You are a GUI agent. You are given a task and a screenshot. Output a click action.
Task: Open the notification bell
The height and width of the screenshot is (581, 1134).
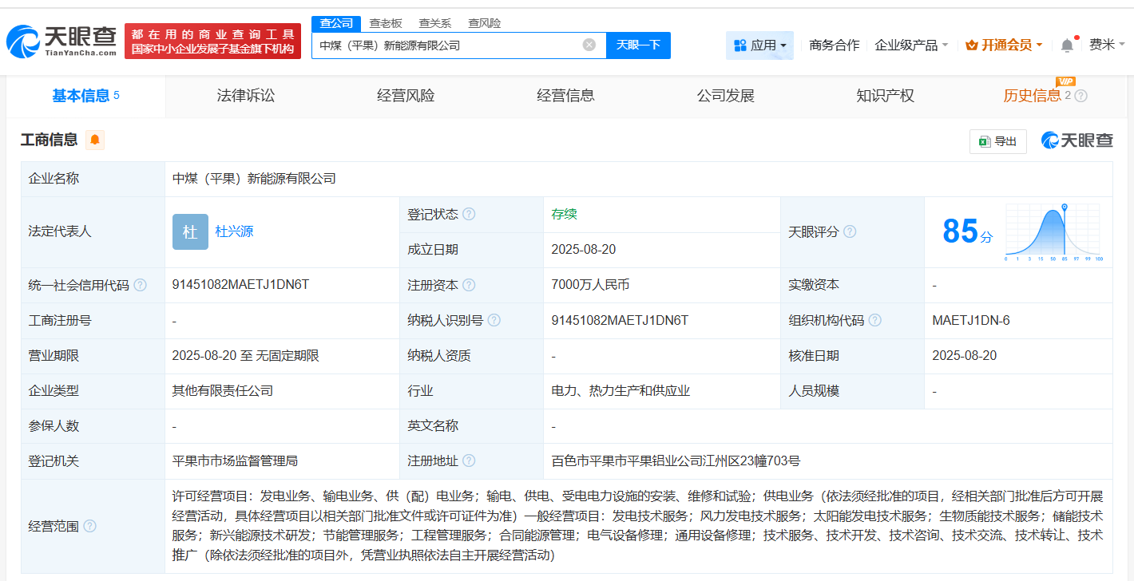[1066, 45]
